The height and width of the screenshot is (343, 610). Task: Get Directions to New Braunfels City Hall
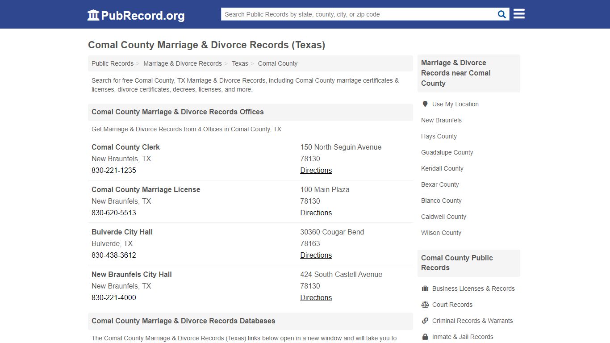pos(316,297)
